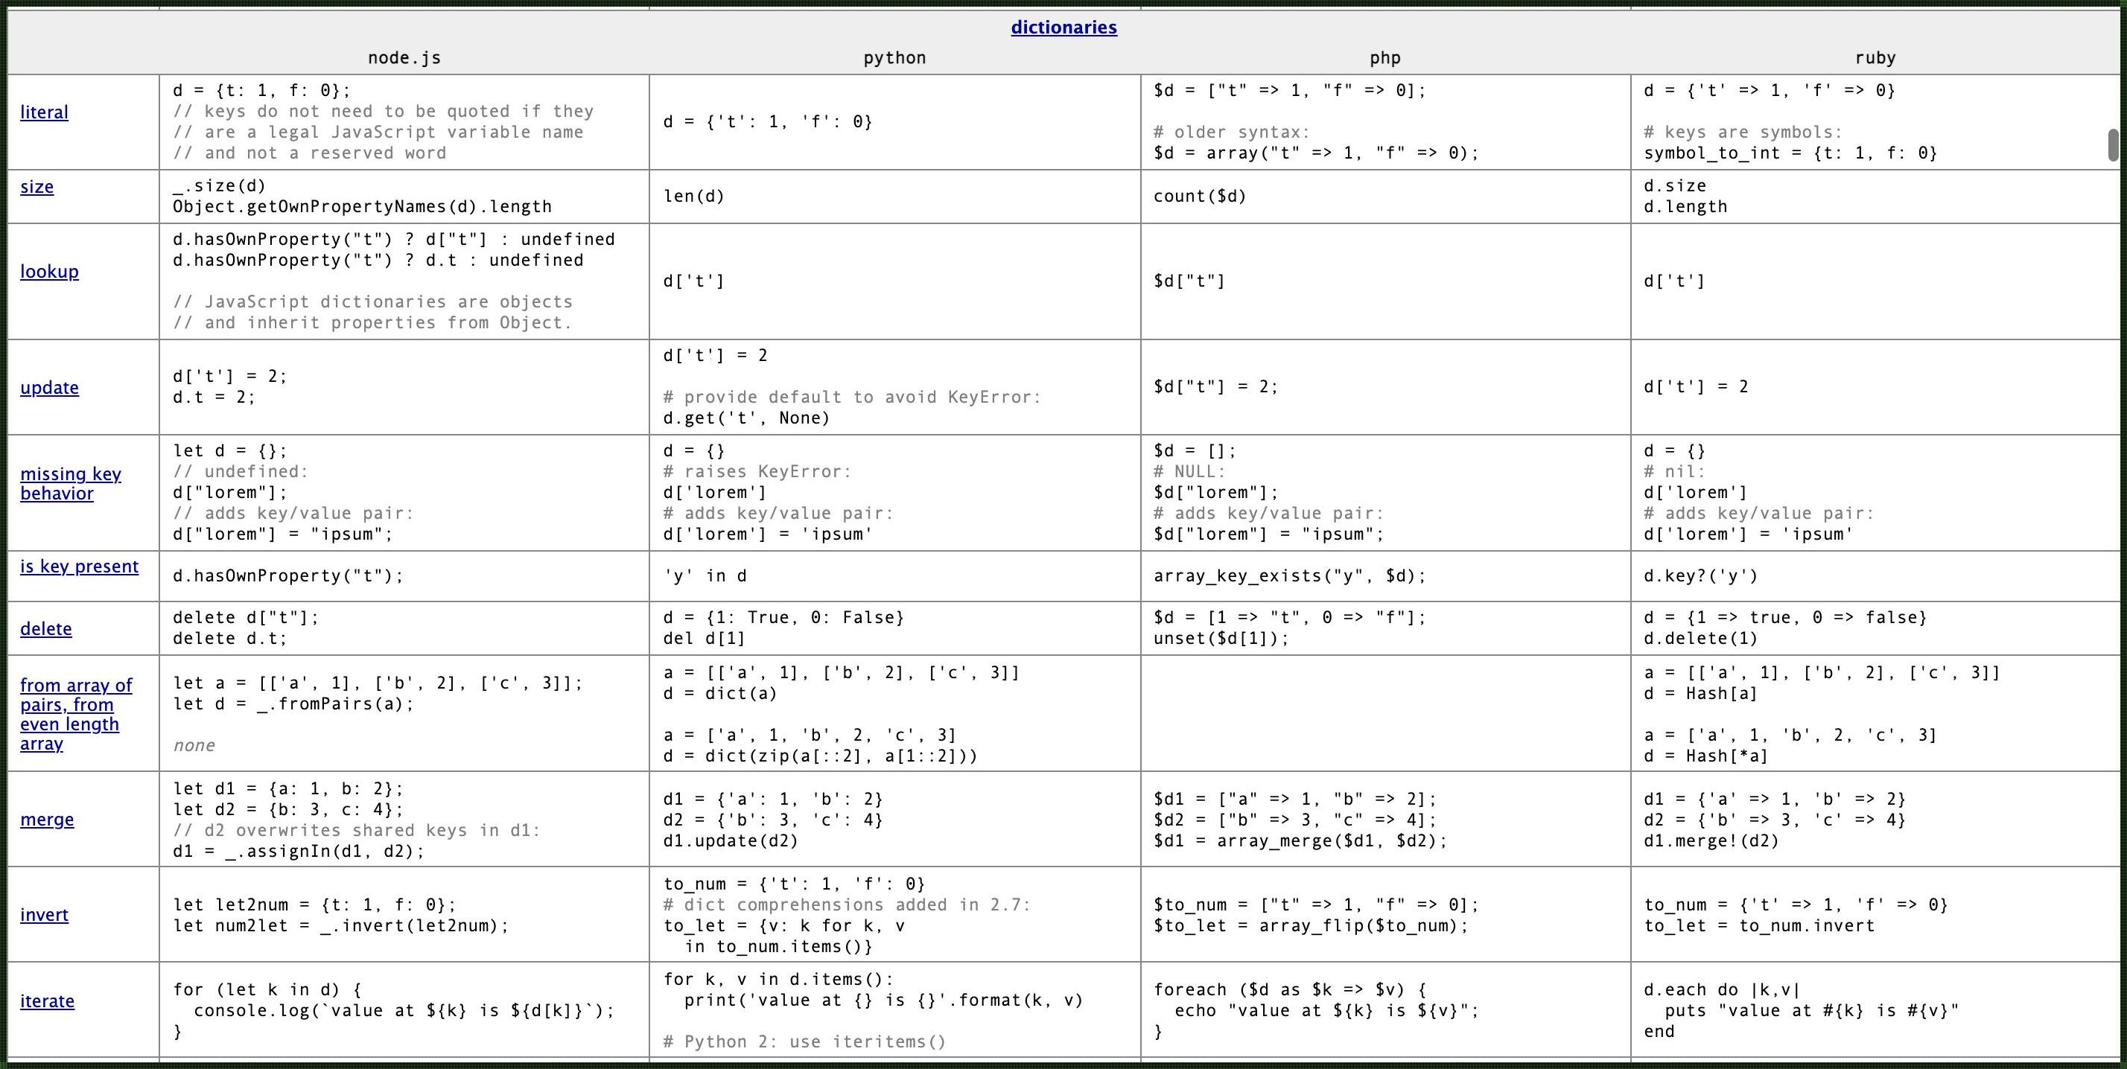Click the node.js column header
2127x1069 pixels.
(x=404, y=58)
